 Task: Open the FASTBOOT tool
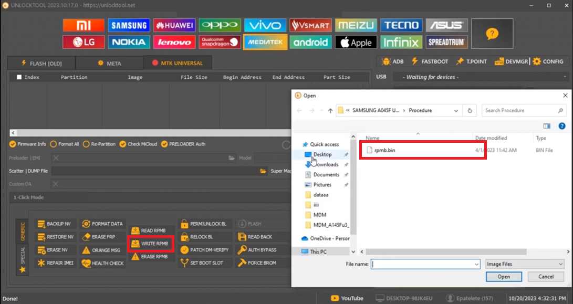click(430, 61)
